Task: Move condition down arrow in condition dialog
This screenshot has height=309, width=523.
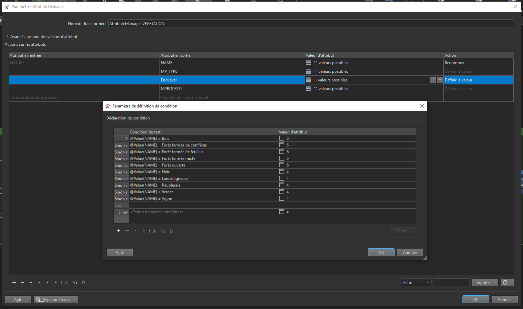Action: coord(144,231)
